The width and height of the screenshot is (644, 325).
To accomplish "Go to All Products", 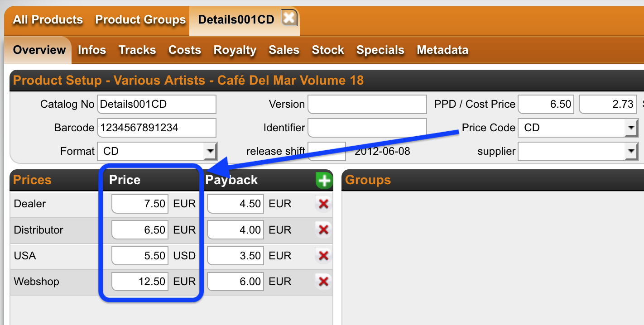I will click(x=48, y=20).
